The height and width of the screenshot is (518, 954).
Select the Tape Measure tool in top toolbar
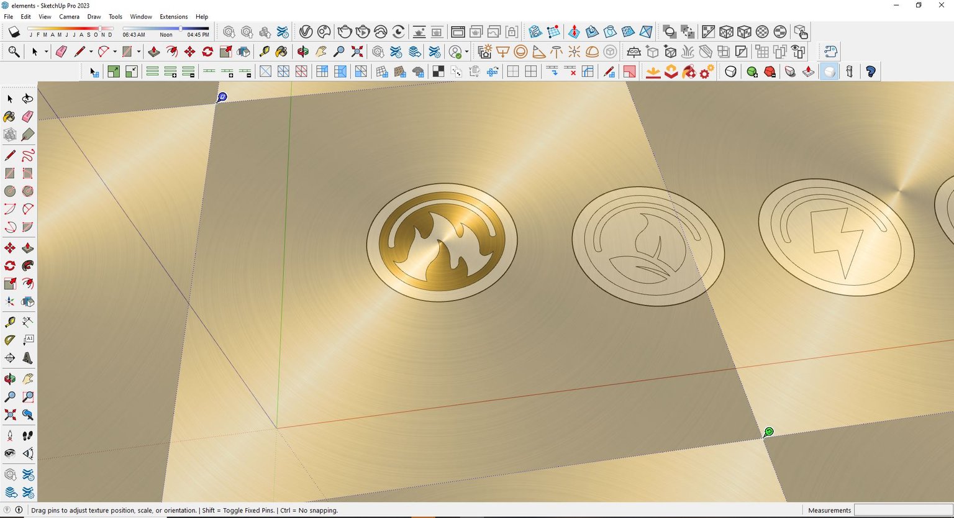264,52
